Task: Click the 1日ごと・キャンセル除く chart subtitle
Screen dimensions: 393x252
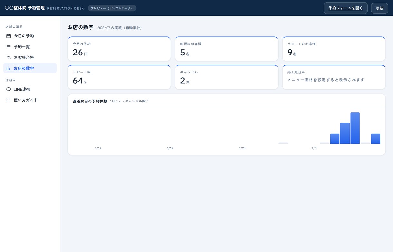Action: [x=129, y=101]
